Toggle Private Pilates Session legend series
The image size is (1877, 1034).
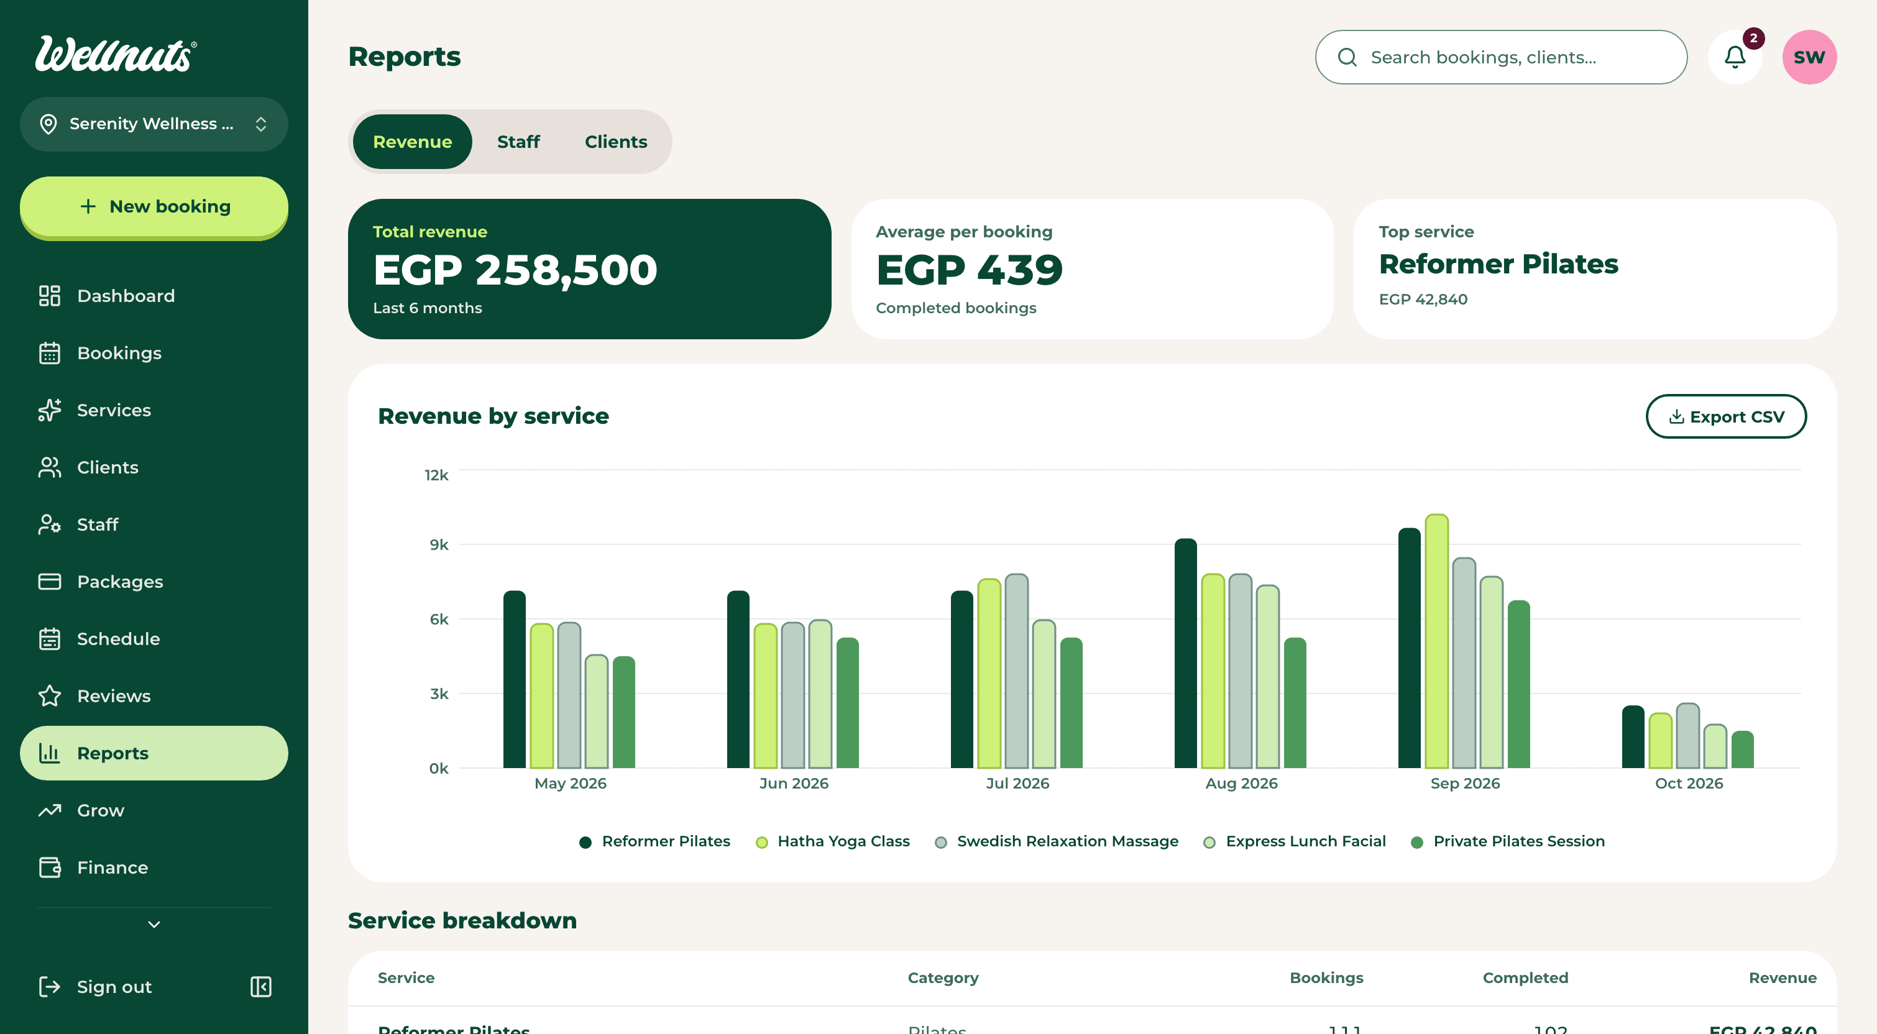pos(1508,841)
